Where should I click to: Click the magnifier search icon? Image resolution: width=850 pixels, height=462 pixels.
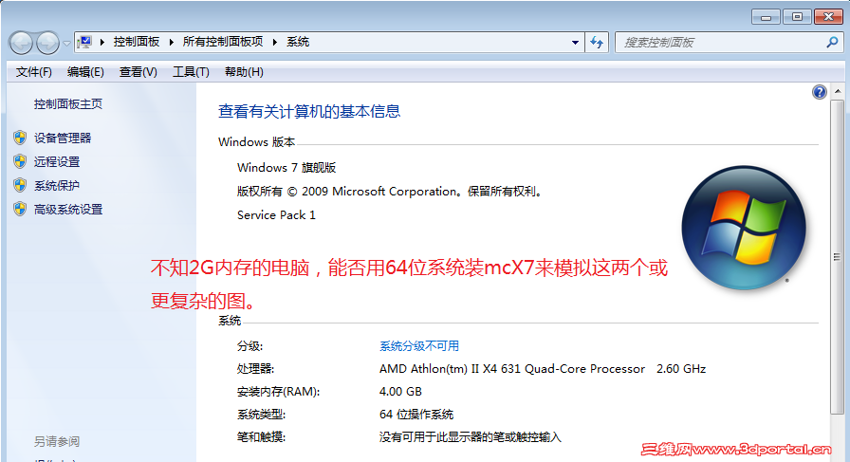832,42
